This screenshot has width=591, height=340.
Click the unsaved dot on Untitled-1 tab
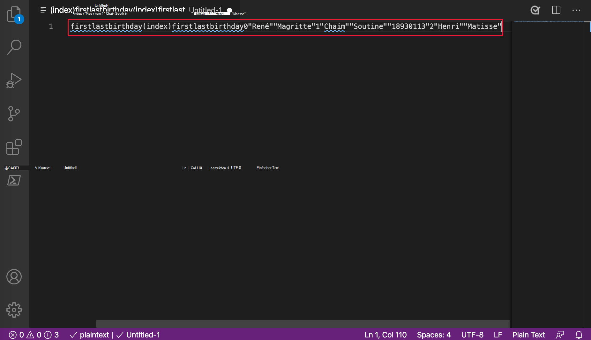(x=229, y=10)
